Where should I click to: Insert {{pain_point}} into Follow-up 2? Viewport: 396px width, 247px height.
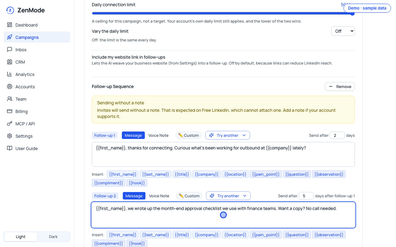(x=266, y=235)
